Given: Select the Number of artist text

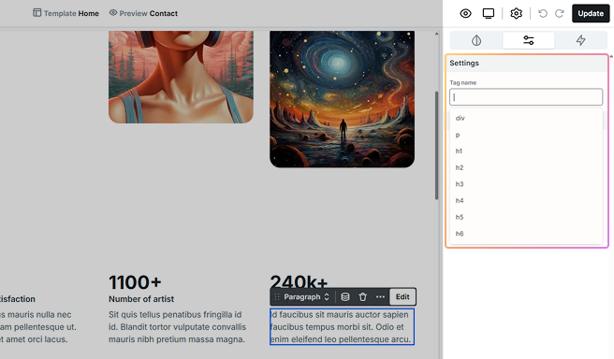Looking at the screenshot, I should click(x=141, y=299).
